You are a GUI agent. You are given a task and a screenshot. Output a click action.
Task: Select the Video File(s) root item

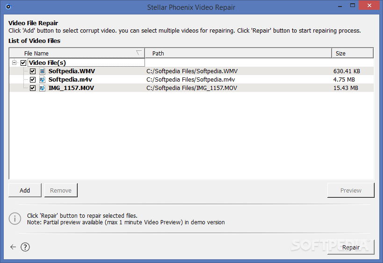pos(47,63)
